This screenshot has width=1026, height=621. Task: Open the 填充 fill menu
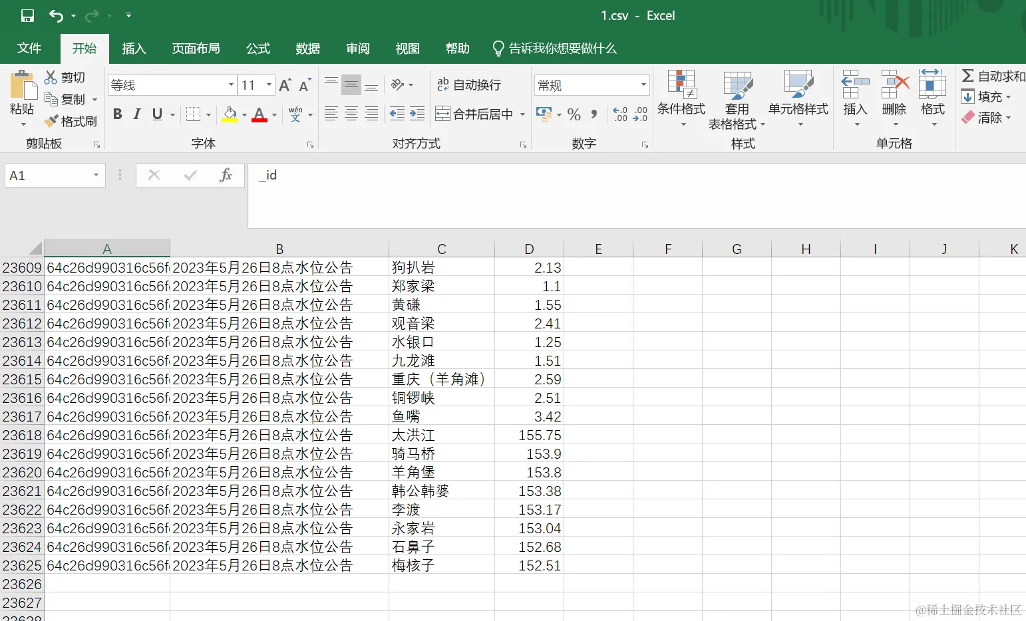[986, 97]
